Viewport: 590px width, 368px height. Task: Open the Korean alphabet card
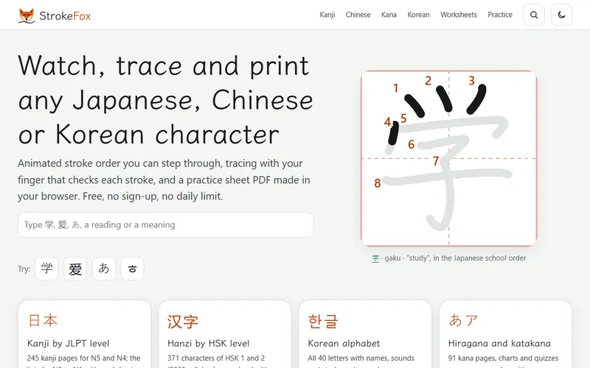[365, 334]
